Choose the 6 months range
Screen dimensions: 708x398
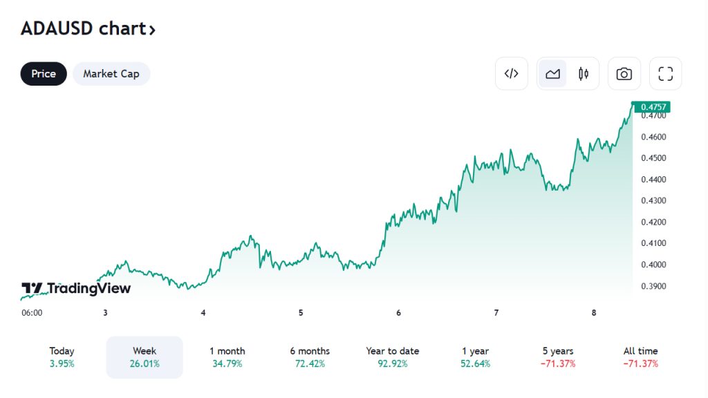[x=310, y=357]
